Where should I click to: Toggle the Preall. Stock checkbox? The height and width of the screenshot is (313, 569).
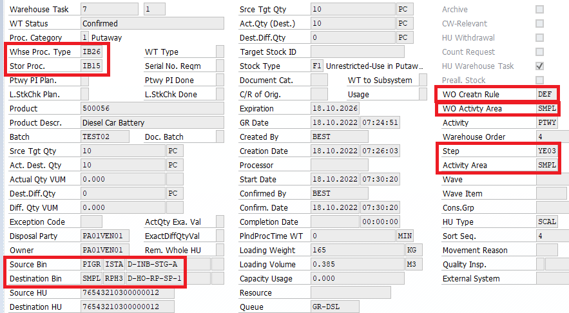[539, 80]
